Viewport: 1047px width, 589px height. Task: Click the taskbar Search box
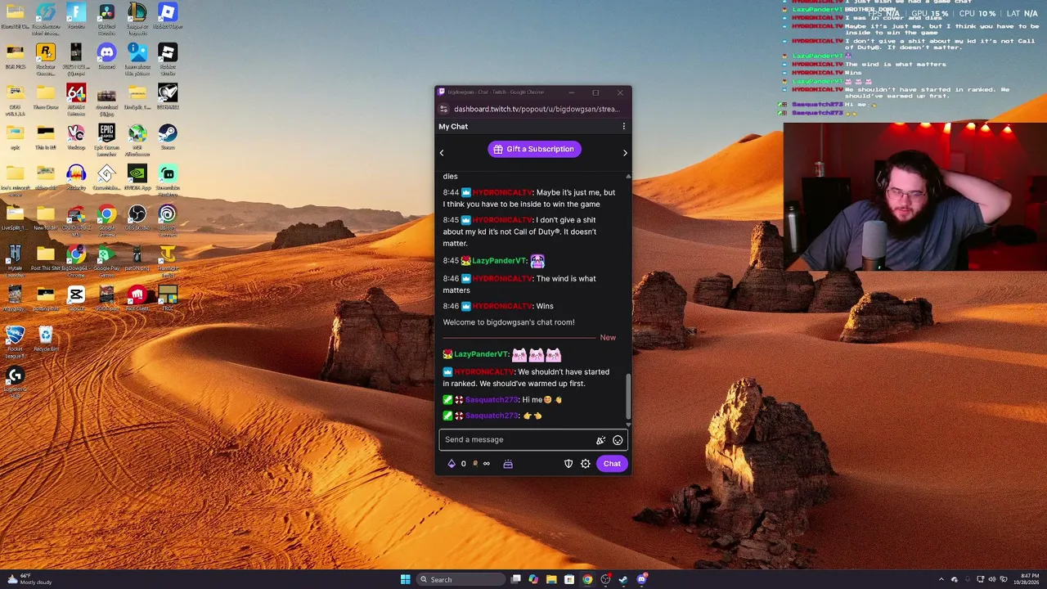click(x=461, y=579)
